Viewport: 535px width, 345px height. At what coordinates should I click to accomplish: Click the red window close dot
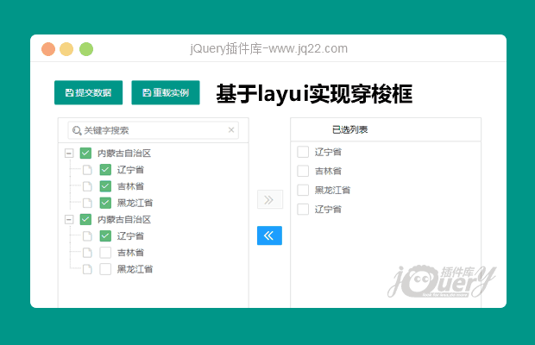pyautogui.click(x=48, y=49)
